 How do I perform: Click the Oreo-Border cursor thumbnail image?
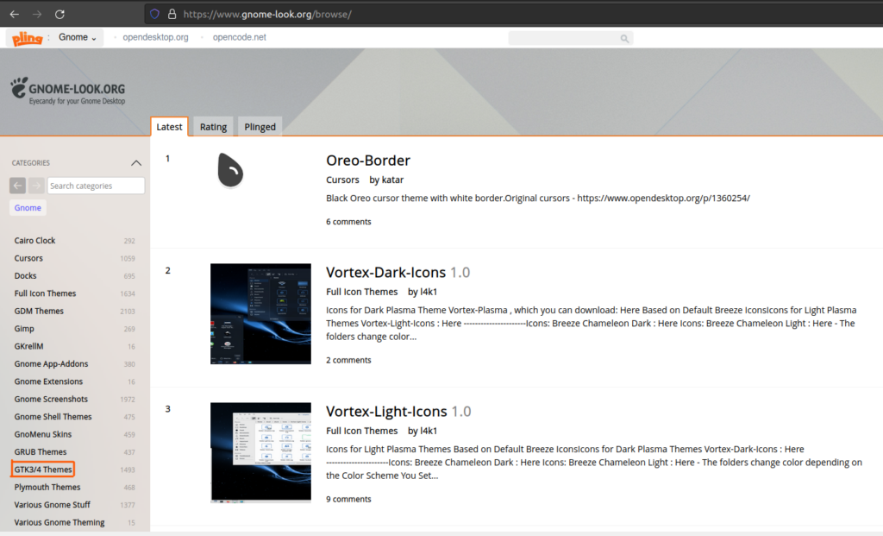tap(230, 169)
